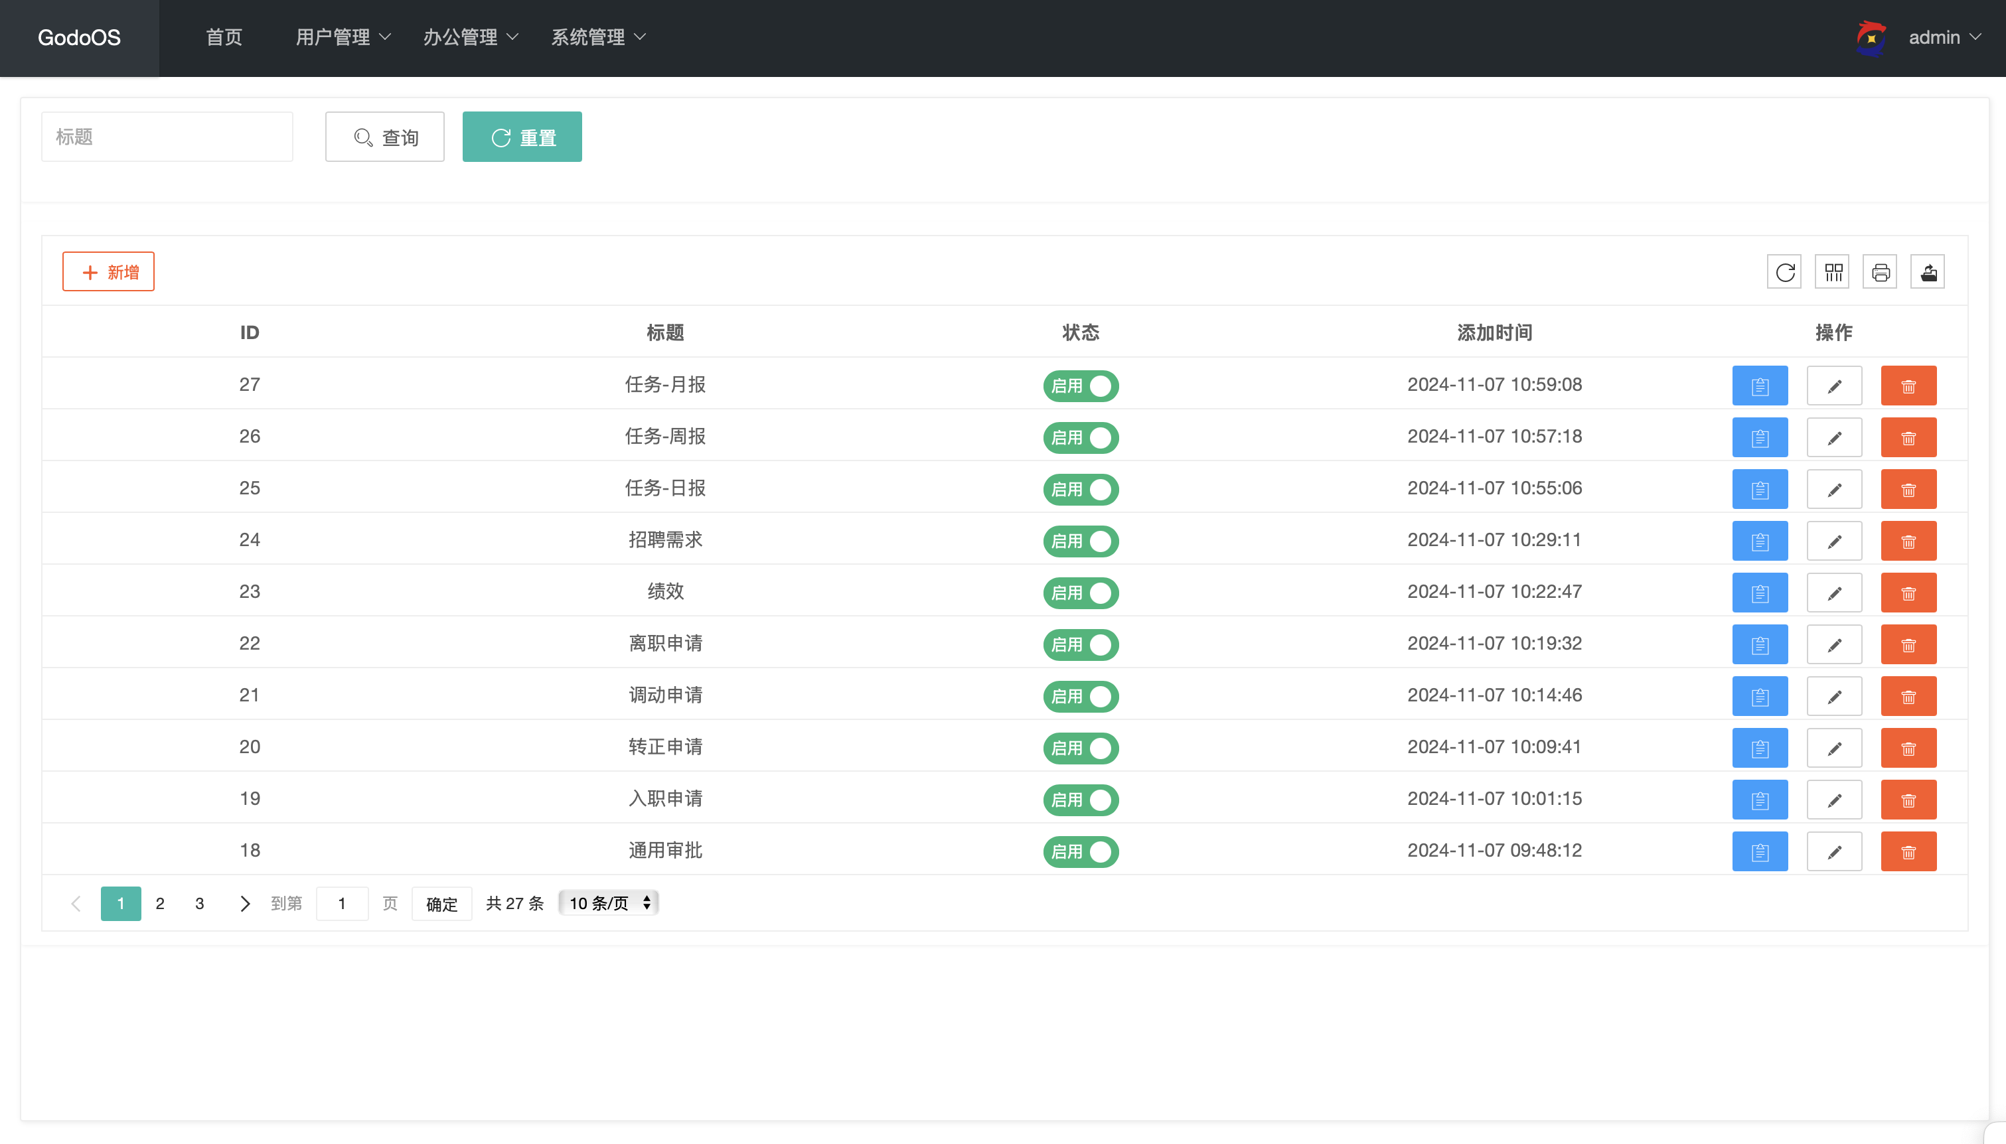This screenshot has width=2006, height=1144.
Task: Print the table using the printer icon
Action: point(1879,271)
